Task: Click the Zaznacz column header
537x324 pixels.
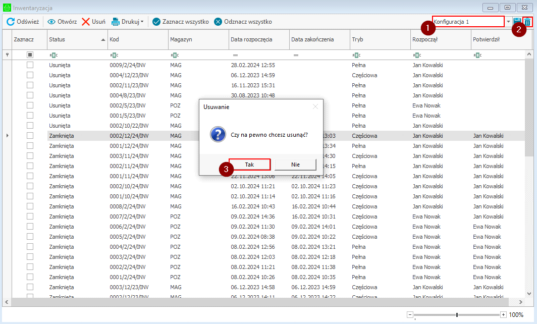Action: (29, 39)
